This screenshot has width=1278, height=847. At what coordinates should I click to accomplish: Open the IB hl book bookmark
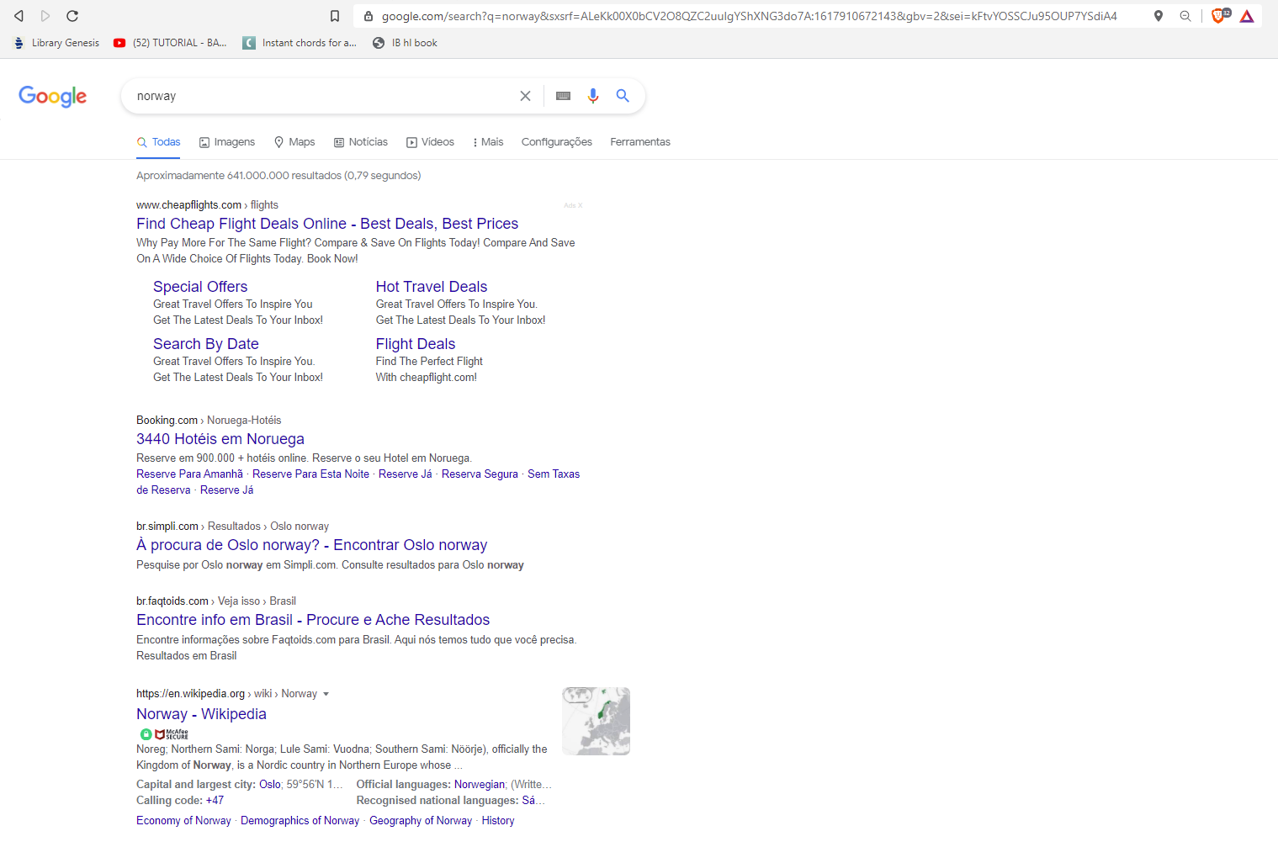pyautogui.click(x=405, y=43)
